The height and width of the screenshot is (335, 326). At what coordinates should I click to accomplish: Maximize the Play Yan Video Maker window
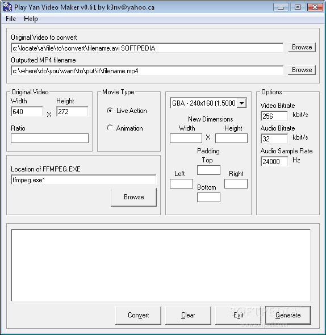[x=298, y=7]
